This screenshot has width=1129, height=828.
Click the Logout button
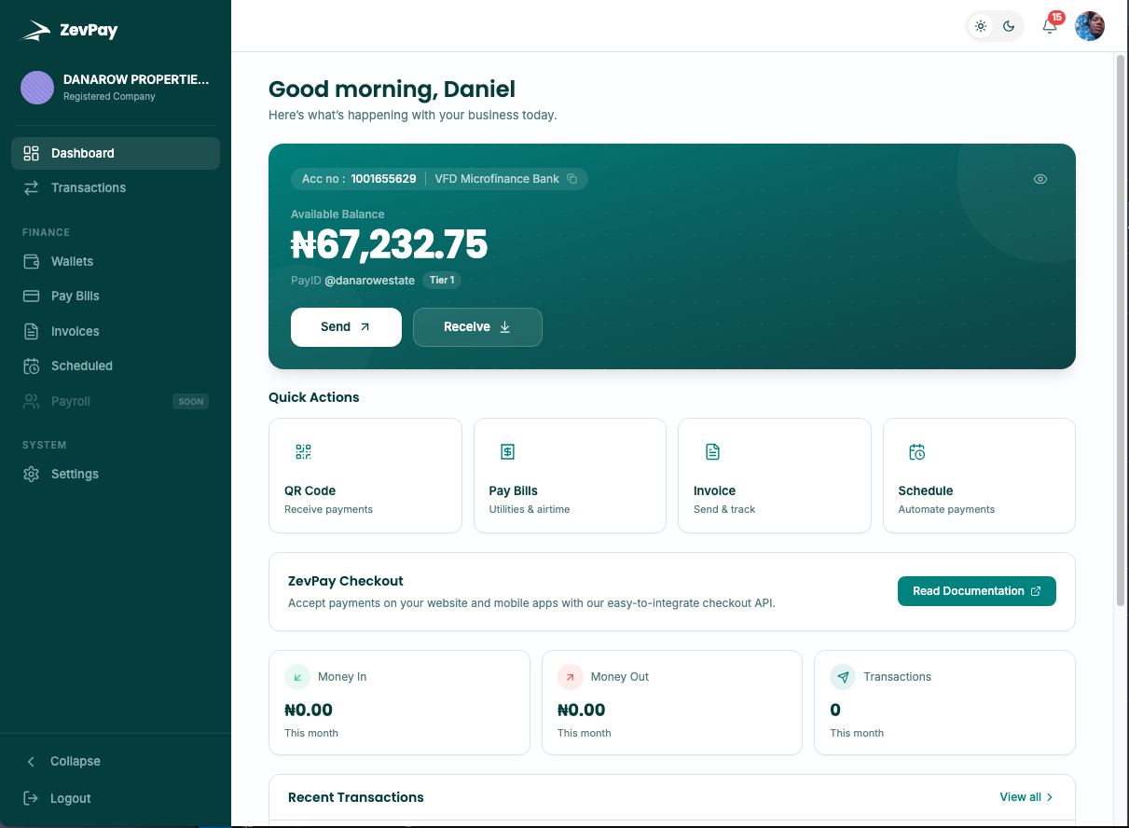point(116,798)
